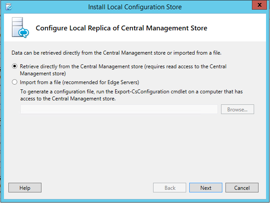
Task: Select the Import from a file radio button
Action: 15,82
